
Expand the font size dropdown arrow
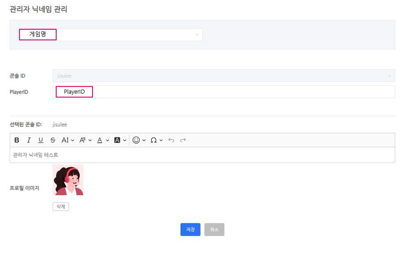click(73, 141)
